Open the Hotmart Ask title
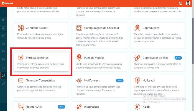Image resolution: width=194 pixels, height=111 pixels. (x=34, y=107)
